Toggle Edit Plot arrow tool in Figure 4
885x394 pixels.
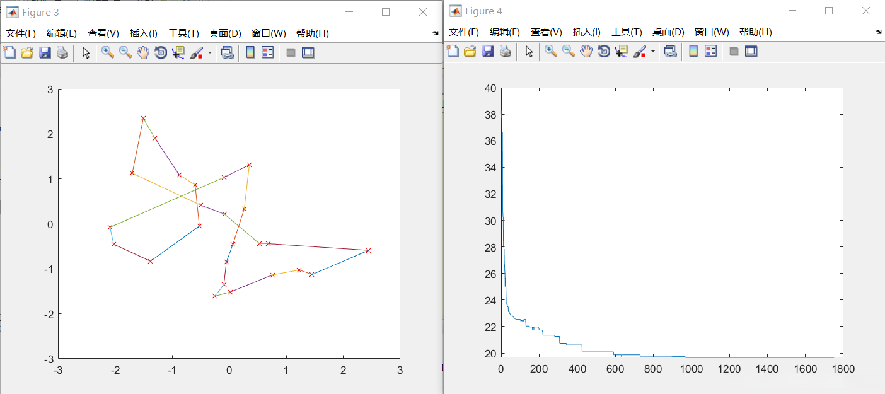[x=529, y=52]
